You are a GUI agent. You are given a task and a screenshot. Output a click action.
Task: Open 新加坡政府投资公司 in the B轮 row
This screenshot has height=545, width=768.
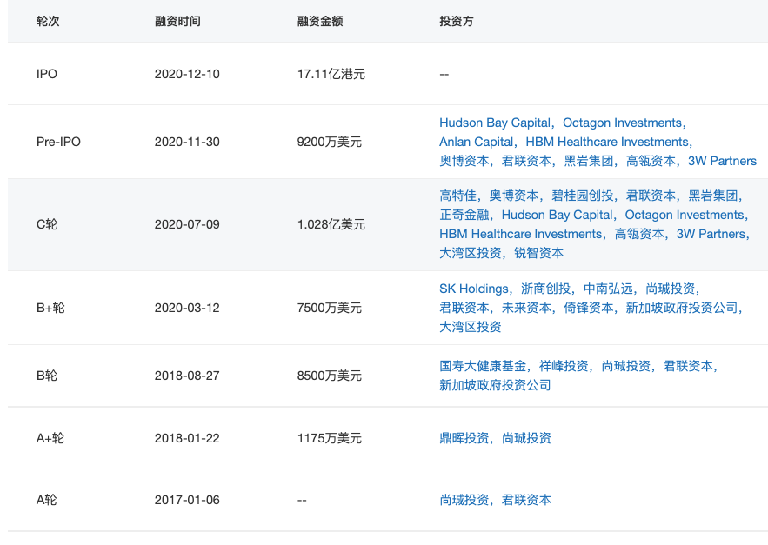click(x=495, y=385)
